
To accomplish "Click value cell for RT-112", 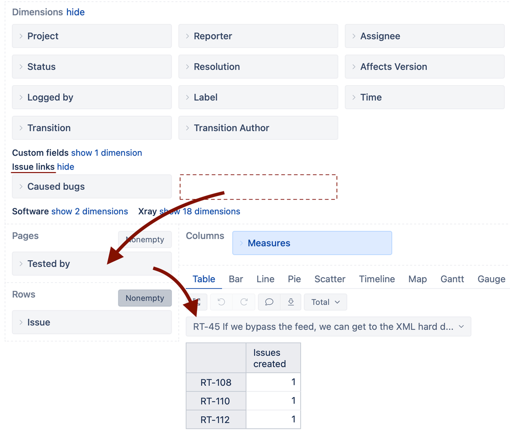I will (x=273, y=420).
